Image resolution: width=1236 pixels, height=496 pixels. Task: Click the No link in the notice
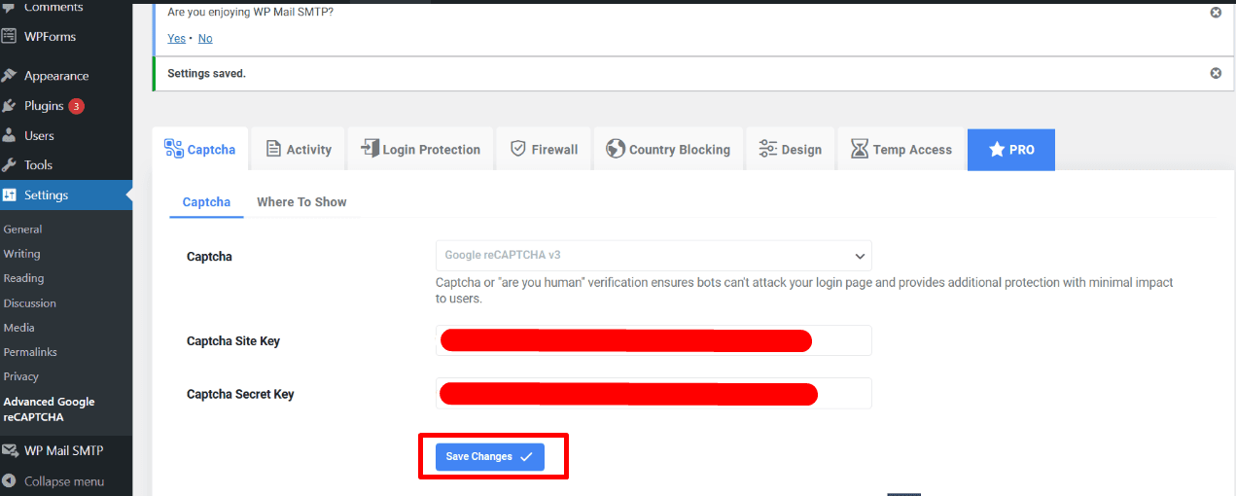(205, 38)
